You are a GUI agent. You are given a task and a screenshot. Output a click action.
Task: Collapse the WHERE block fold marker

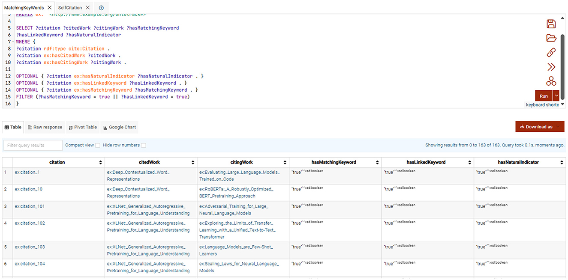tap(13, 42)
